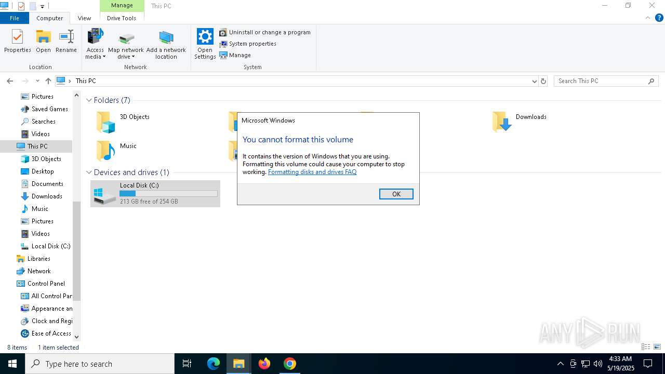Click the Task View taskbar button
This screenshot has height=374, width=665.
187,364
